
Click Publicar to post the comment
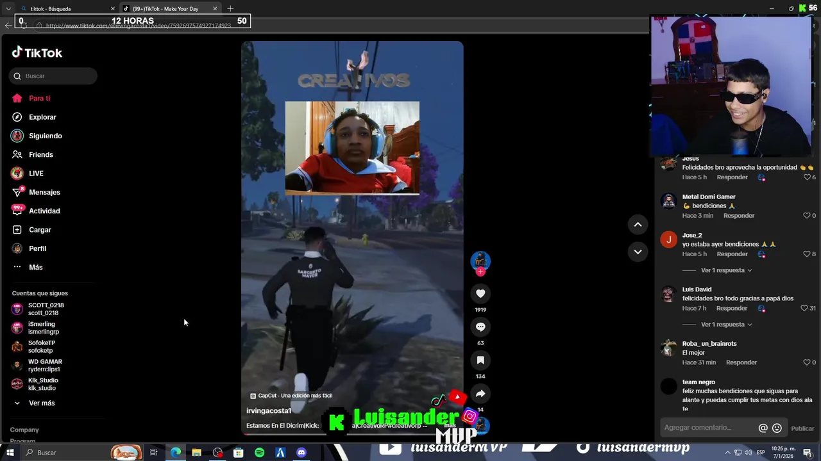pos(802,428)
